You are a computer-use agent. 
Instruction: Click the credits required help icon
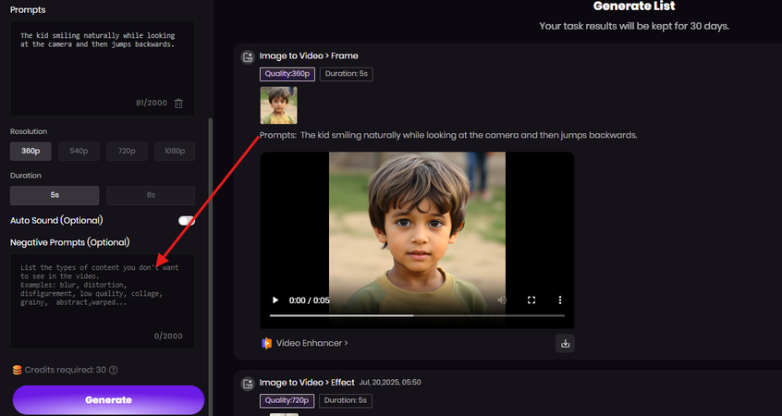point(113,370)
